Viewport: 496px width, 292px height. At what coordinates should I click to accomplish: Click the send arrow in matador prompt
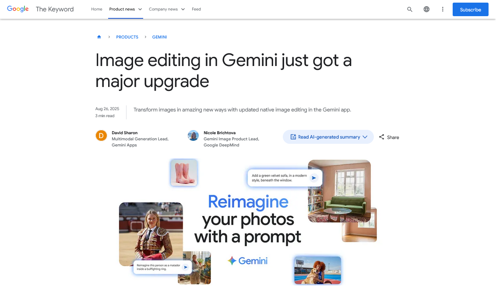186,267
